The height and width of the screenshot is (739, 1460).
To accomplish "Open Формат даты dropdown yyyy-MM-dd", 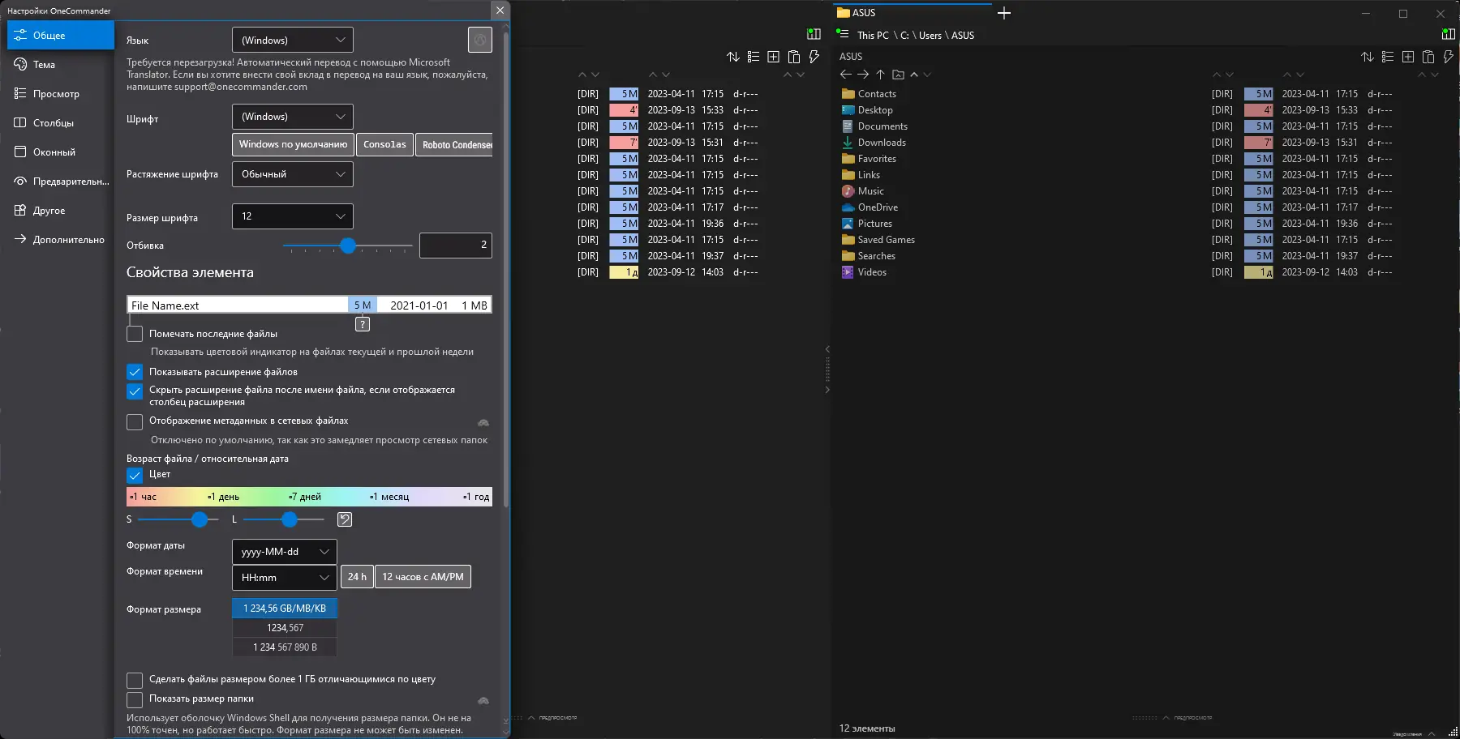I will point(285,552).
